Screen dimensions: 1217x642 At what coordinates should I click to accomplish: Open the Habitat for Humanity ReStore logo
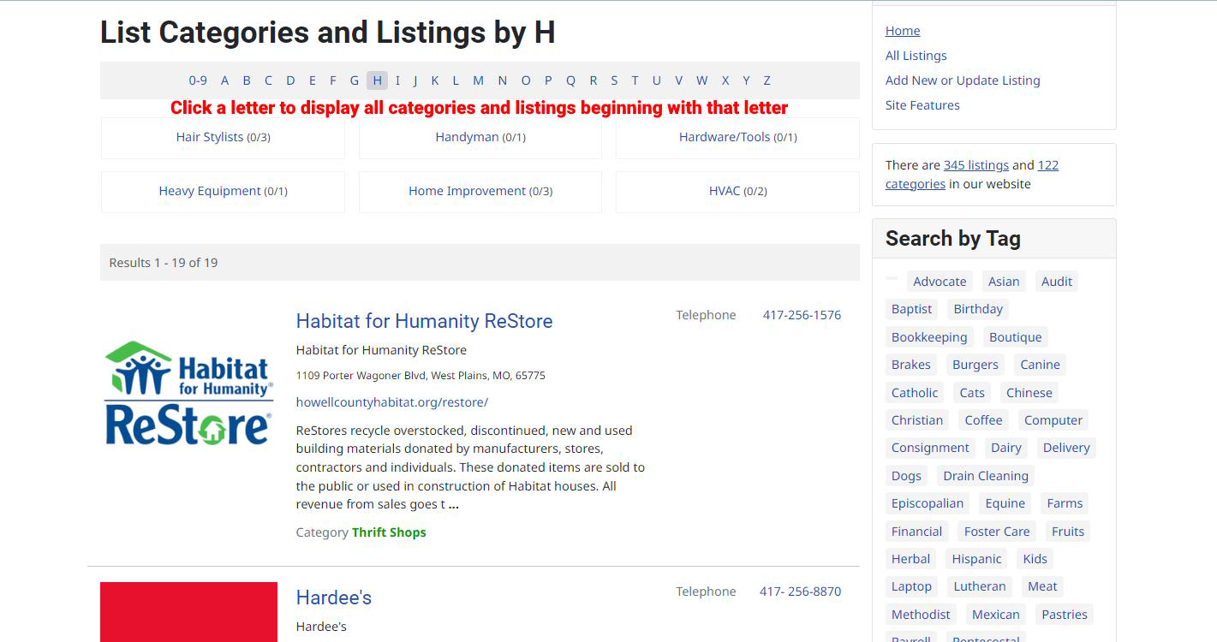(188, 394)
